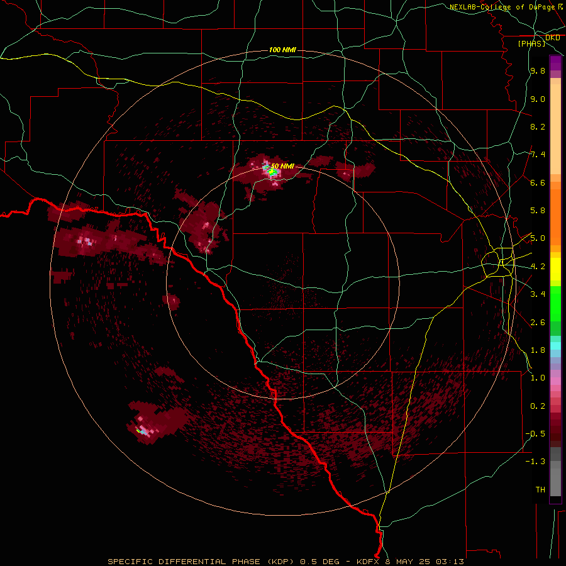Click the yellow segment of color bar

click(555, 269)
